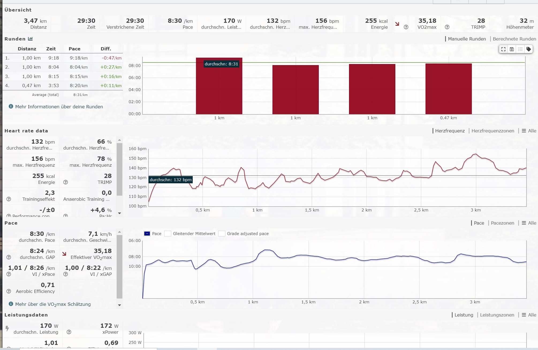Image resolution: width=538 pixels, height=350 pixels.
Task: Click the list icon in chart toolbar
Action: tap(520, 49)
